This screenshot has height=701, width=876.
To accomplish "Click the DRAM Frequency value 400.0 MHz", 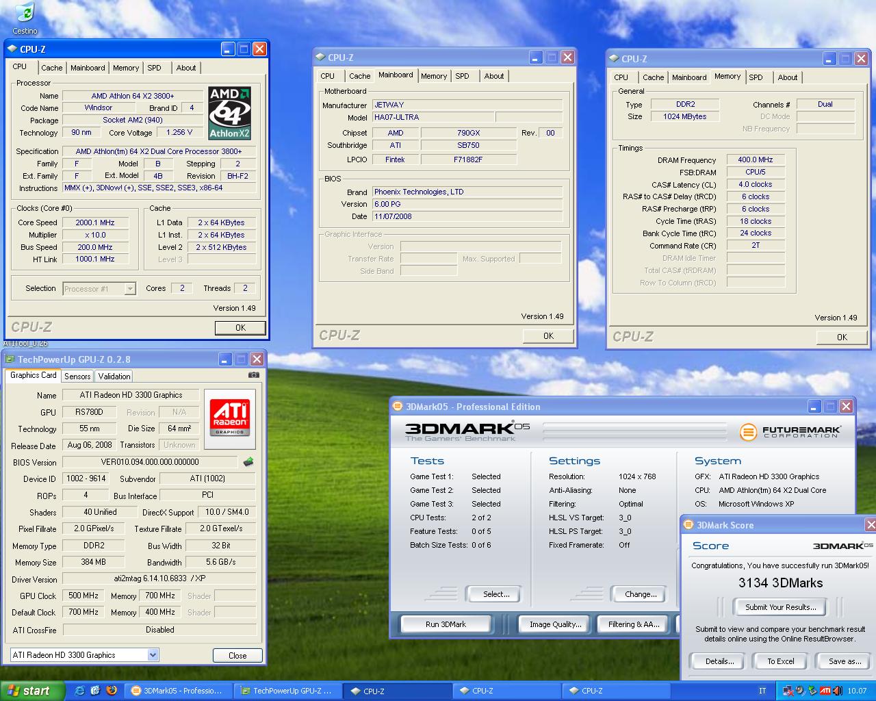I will tap(756, 160).
